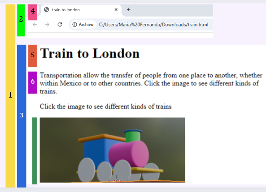Click the Transportation paragraph text

pyautogui.click(x=151, y=83)
